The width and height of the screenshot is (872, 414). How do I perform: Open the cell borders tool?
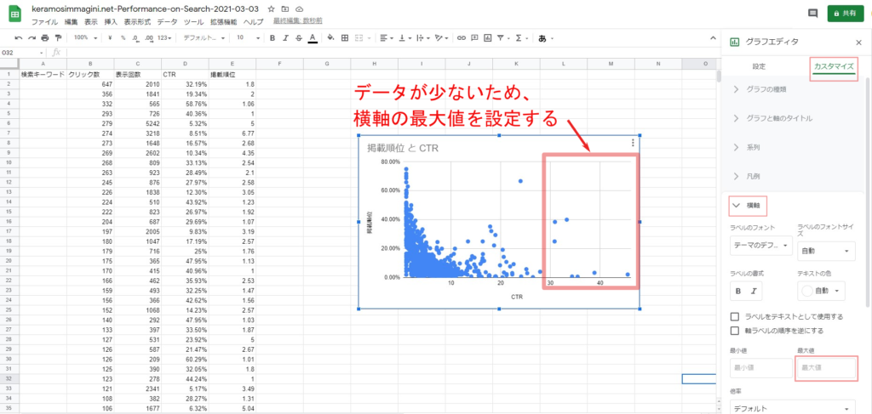(x=345, y=37)
